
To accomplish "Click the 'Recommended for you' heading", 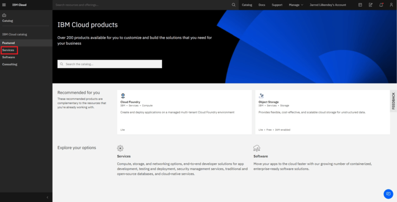I will [79, 93].
